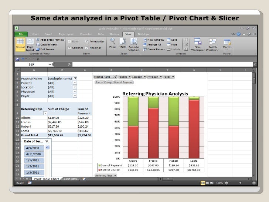Open Practice Name filter dropdown in cell
The width and height of the screenshot is (269, 202).
(x=75, y=78)
